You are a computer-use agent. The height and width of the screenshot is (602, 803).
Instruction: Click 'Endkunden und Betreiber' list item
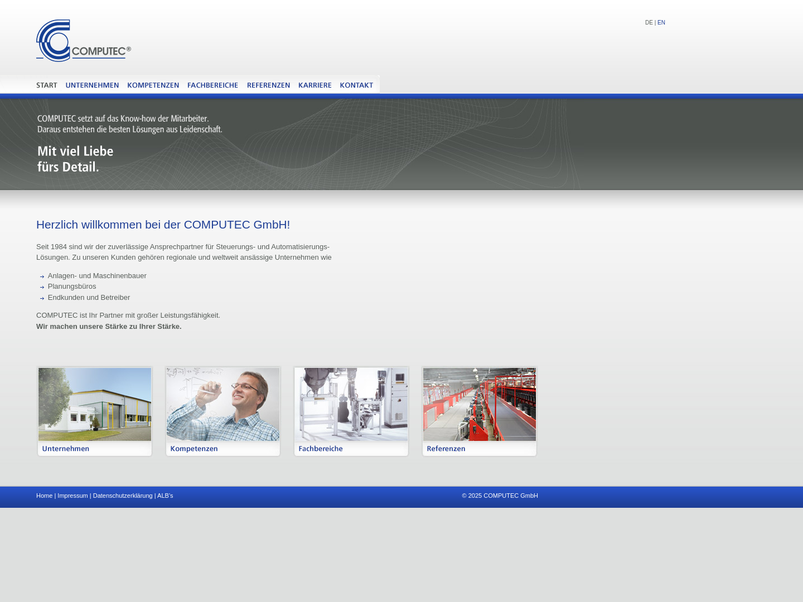89,298
